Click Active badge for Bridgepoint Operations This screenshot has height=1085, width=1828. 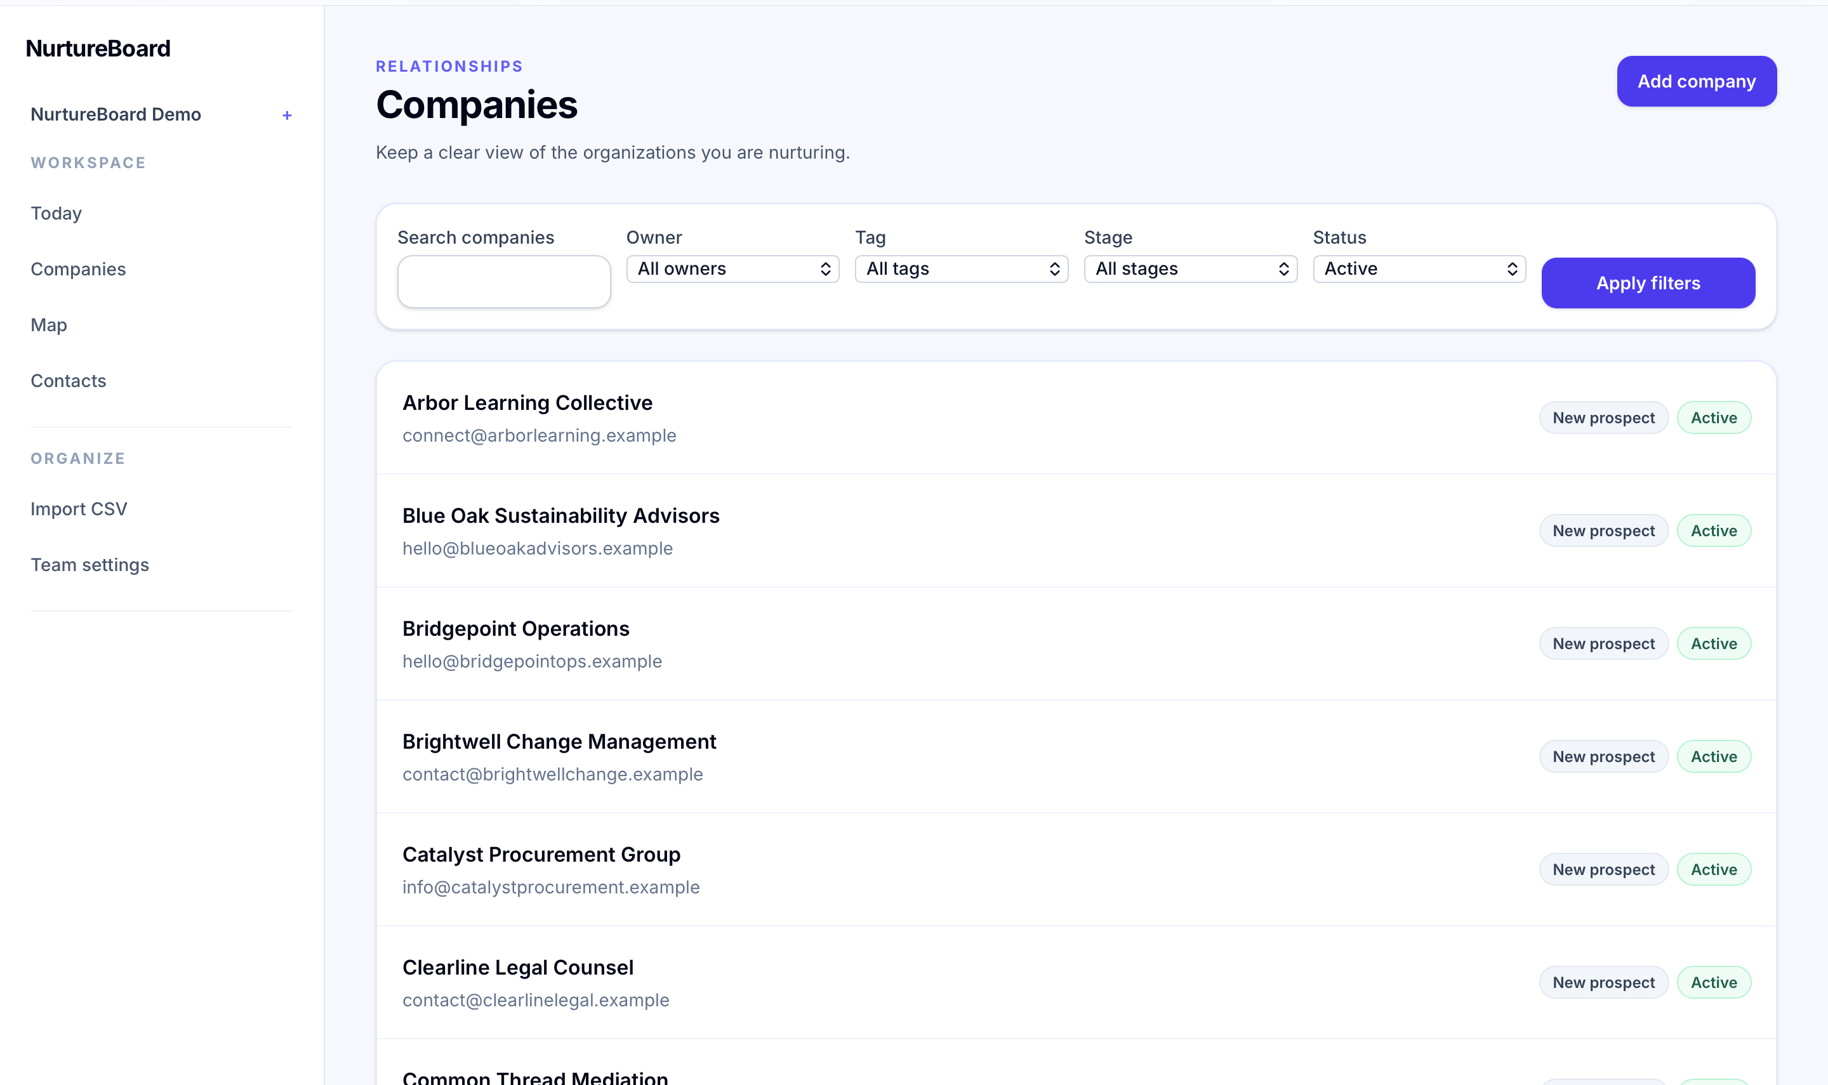tap(1713, 643)
